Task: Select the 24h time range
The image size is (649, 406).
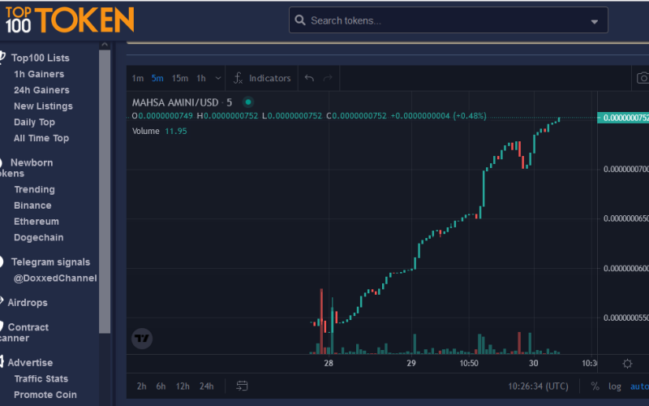Action: pos(207,386)
